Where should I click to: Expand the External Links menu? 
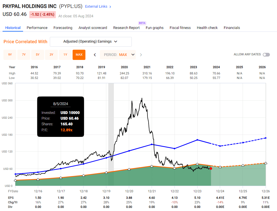coord(98,7)
